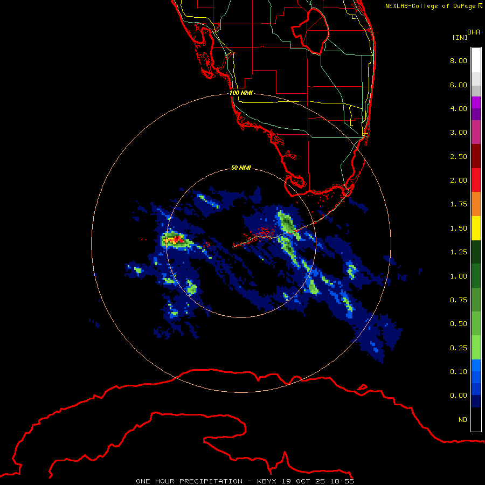Viewport: 485px width, 485px height.
Task: Select the 0.10 legend value
Action: 459,372
